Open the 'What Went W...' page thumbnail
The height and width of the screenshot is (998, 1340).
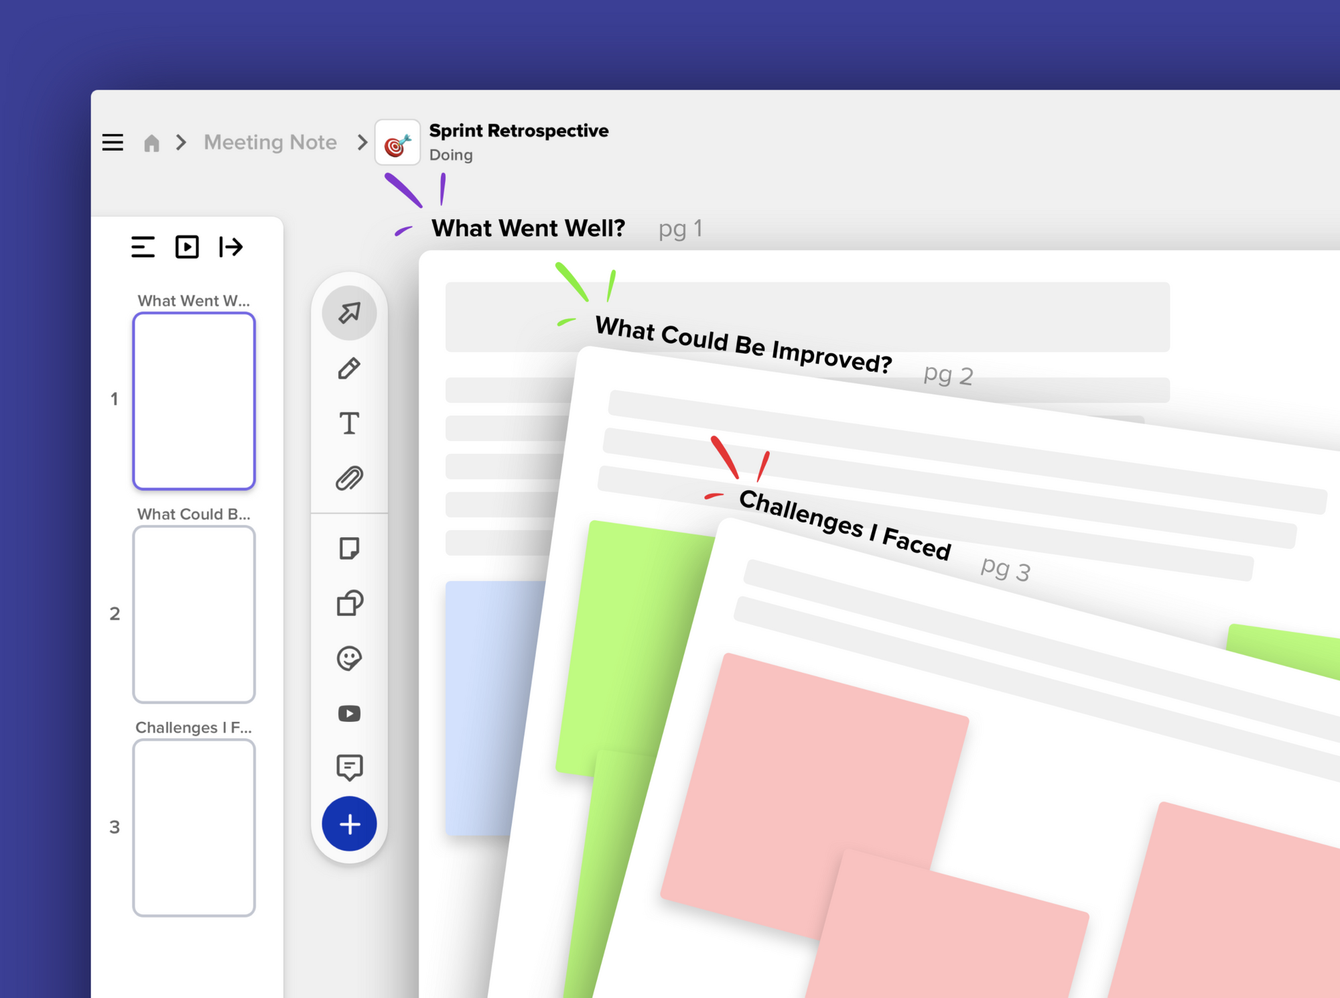tap(194, 401)
